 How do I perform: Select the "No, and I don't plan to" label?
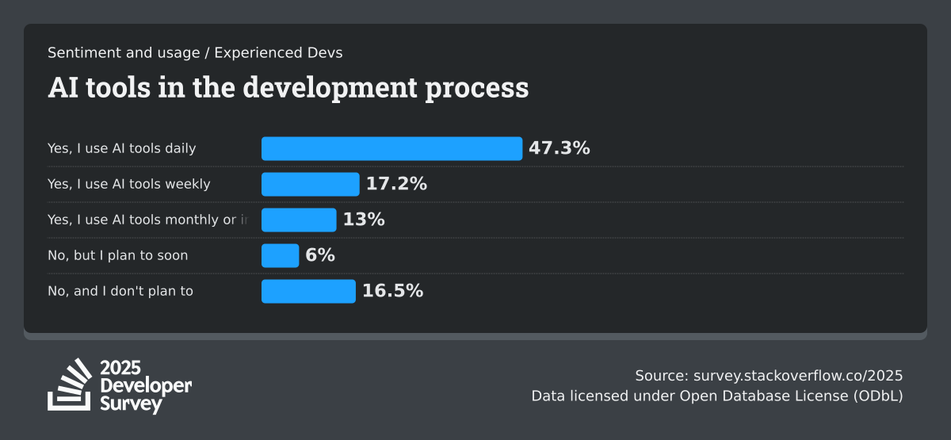(x=120, y=291)
